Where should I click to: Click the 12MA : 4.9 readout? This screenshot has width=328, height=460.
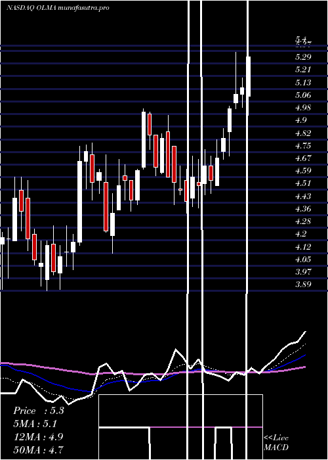[x=39, y=437]
